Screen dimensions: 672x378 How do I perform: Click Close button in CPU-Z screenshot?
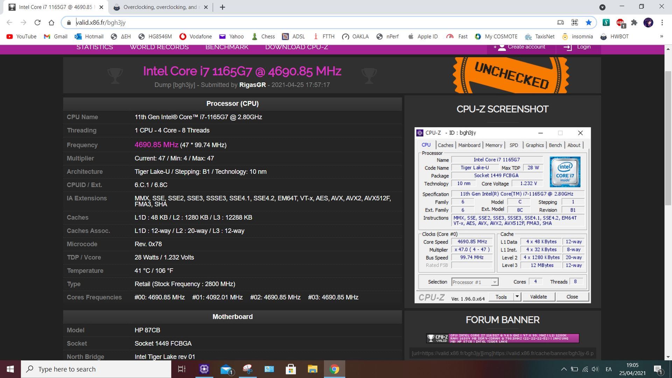pos(572,297)
